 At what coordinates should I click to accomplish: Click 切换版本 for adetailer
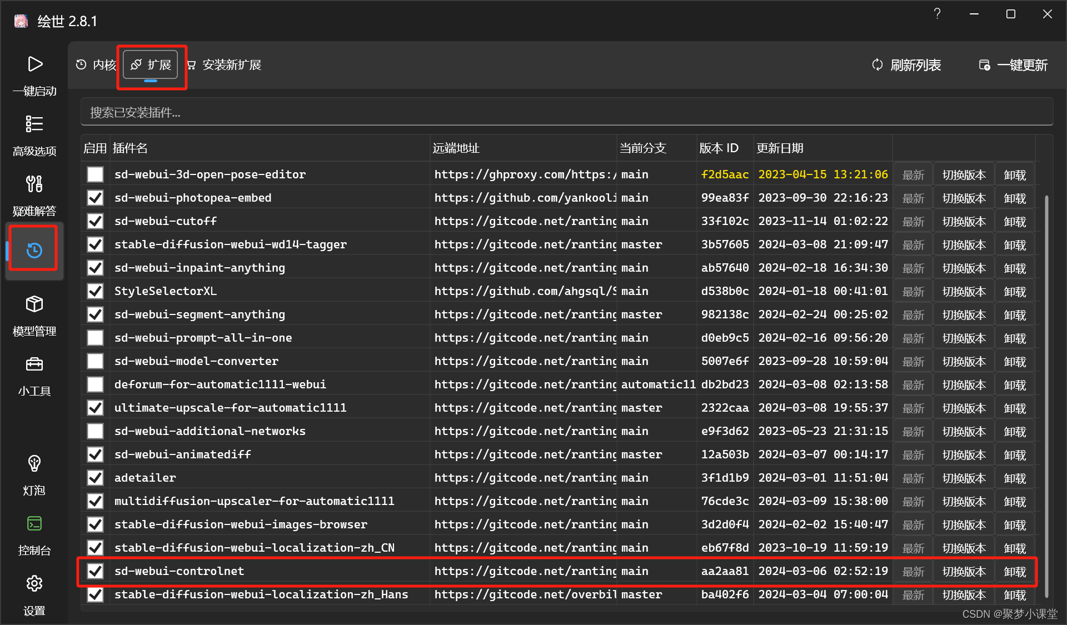tap(964, 478)
